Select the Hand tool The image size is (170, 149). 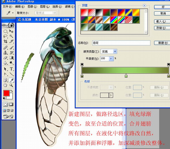point(5,85)
